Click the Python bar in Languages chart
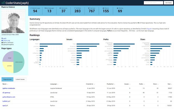Image resolution: width=174 pixels, height=109 pixels. 51,44
